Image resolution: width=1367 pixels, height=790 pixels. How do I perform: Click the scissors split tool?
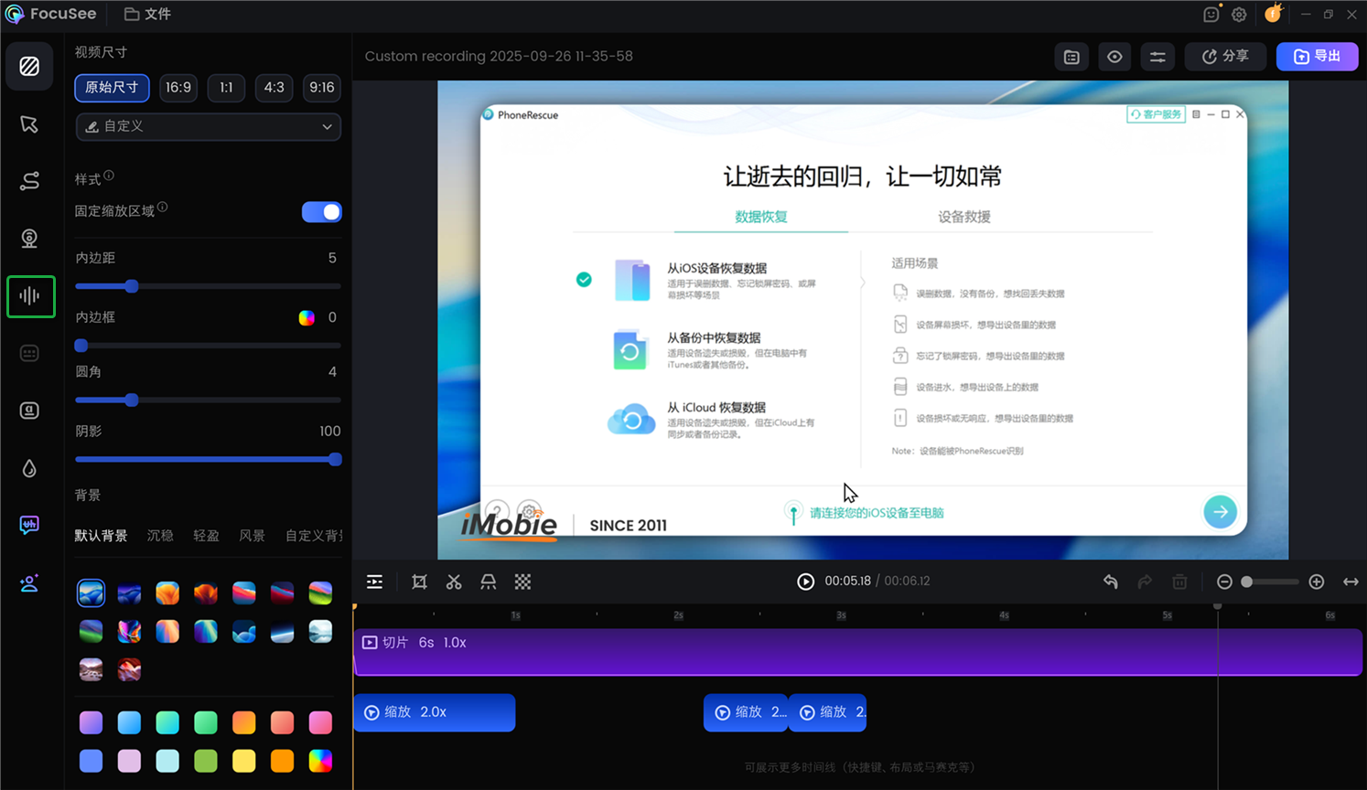454,582
